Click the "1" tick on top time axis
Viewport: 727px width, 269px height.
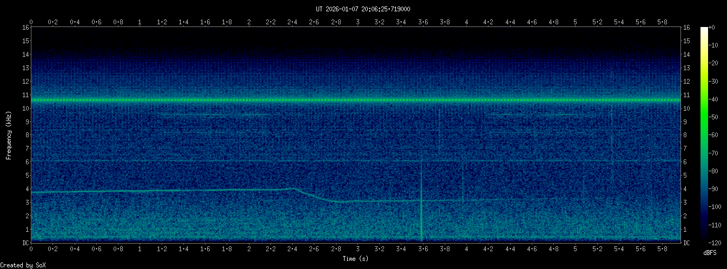[140, 22]
